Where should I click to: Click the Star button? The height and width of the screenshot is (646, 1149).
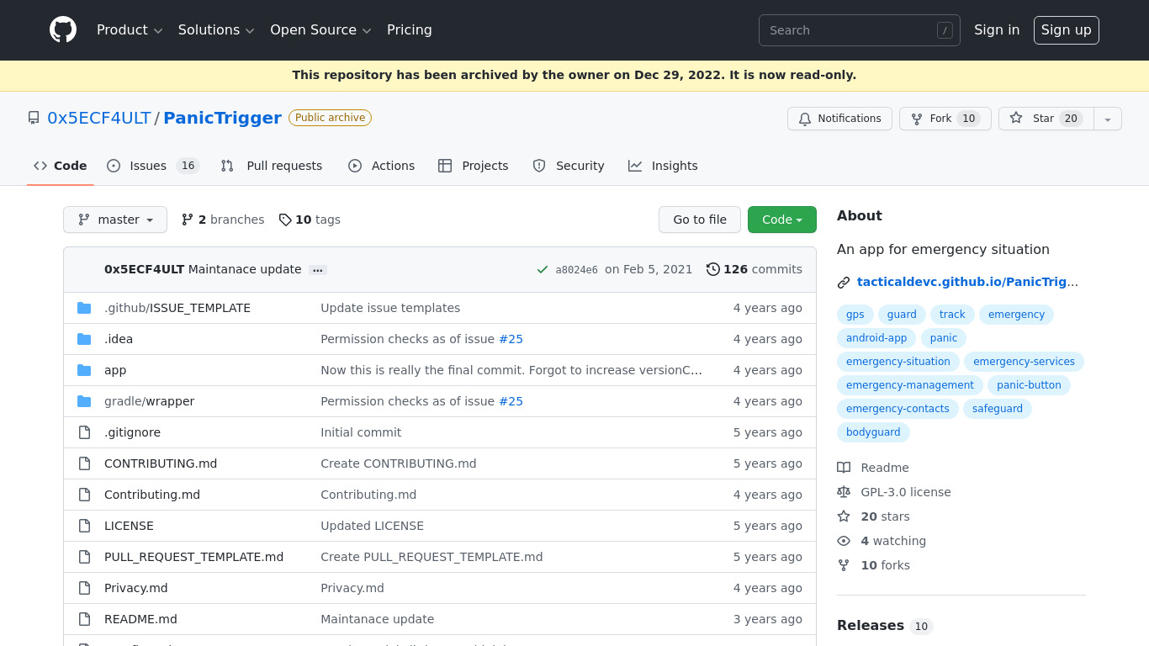(x=1046, y=119)
